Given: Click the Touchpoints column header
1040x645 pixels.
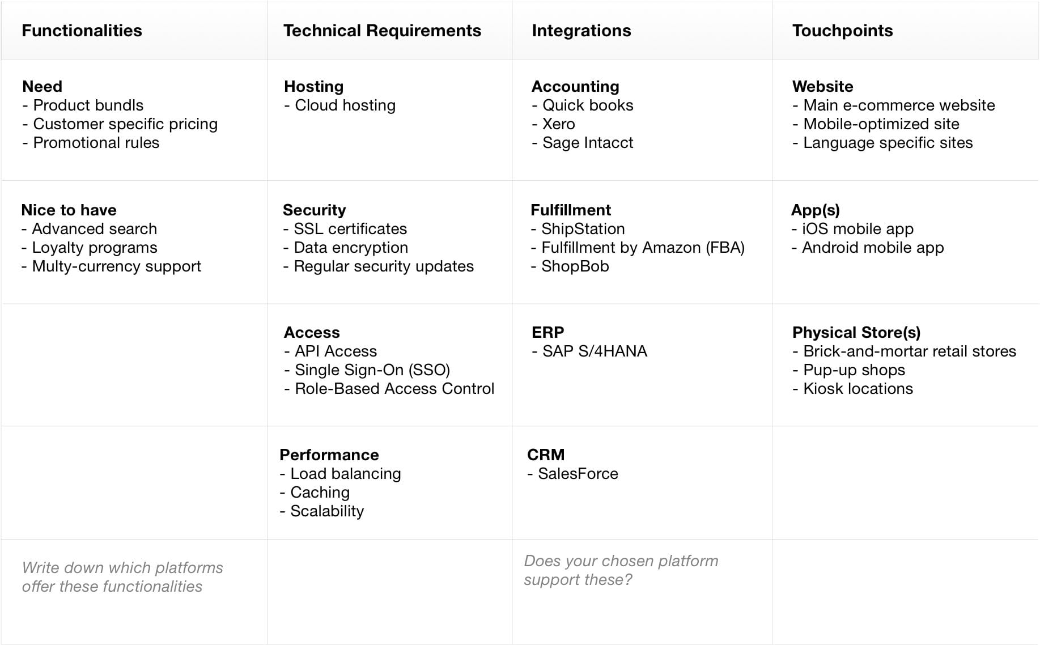Looking at the screenshot, I should 842,31.
